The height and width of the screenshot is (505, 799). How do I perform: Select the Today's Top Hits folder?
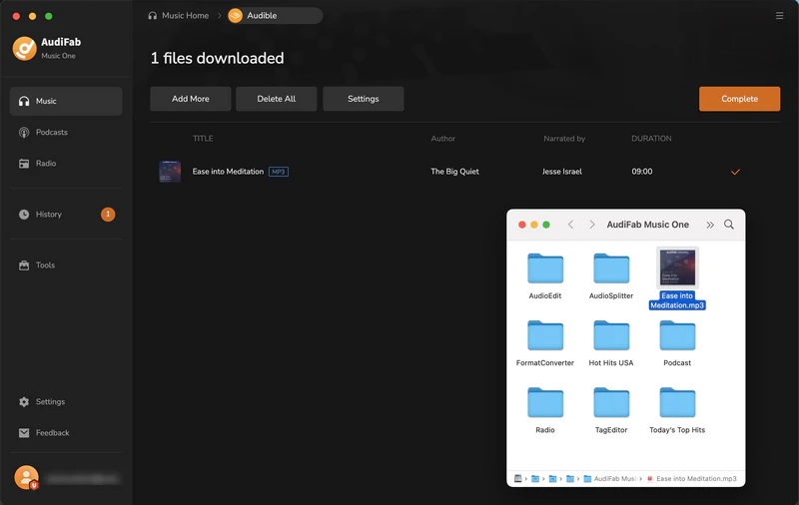coord(677,410)
